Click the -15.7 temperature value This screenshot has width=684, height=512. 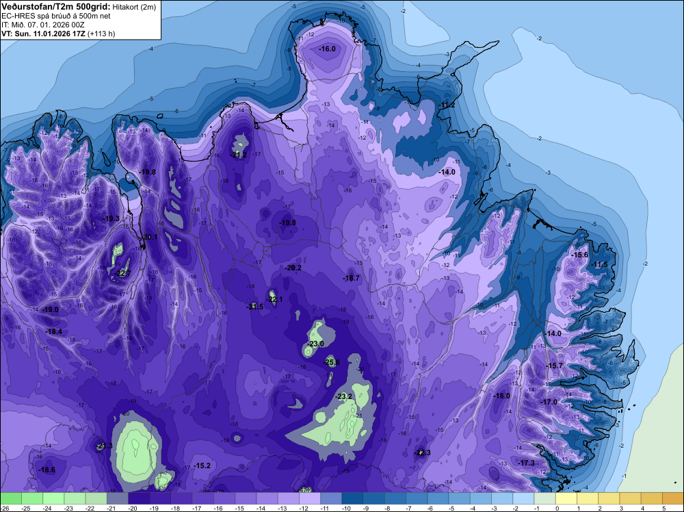click(x=555, y=366)
